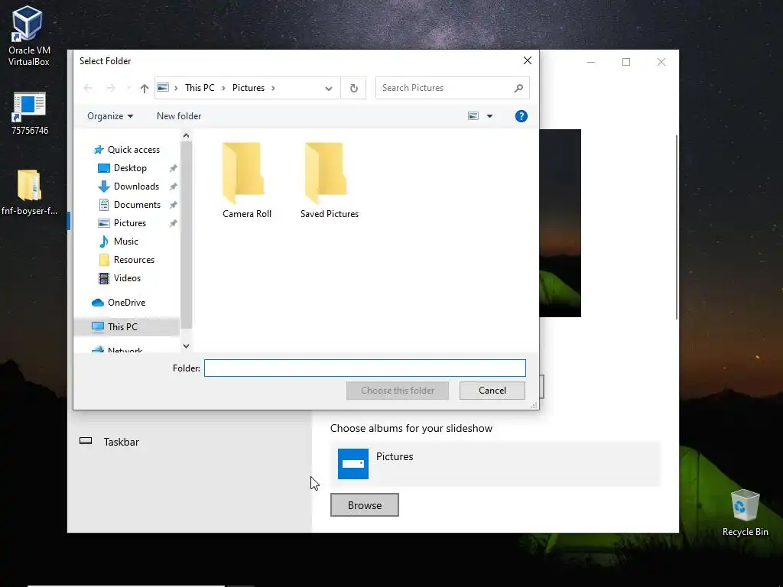Click the New folder button
Image resolution: width=783 pixels, height=587 pixels.
pos(179,116)
